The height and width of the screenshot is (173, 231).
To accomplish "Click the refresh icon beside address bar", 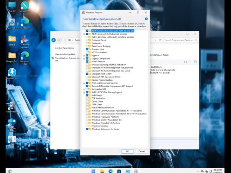I will 160,40.
